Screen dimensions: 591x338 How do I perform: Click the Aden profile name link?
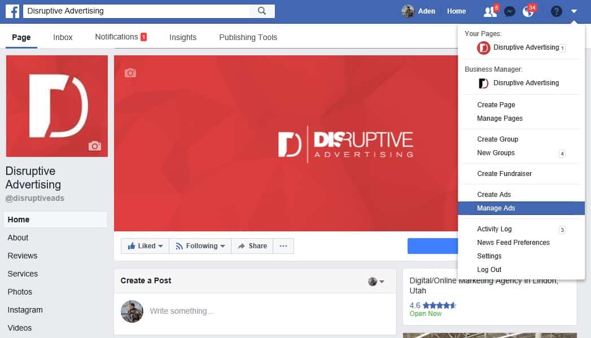[x=426, y=11]
